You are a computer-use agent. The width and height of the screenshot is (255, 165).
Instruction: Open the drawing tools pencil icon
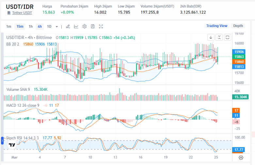coord(68,26)
